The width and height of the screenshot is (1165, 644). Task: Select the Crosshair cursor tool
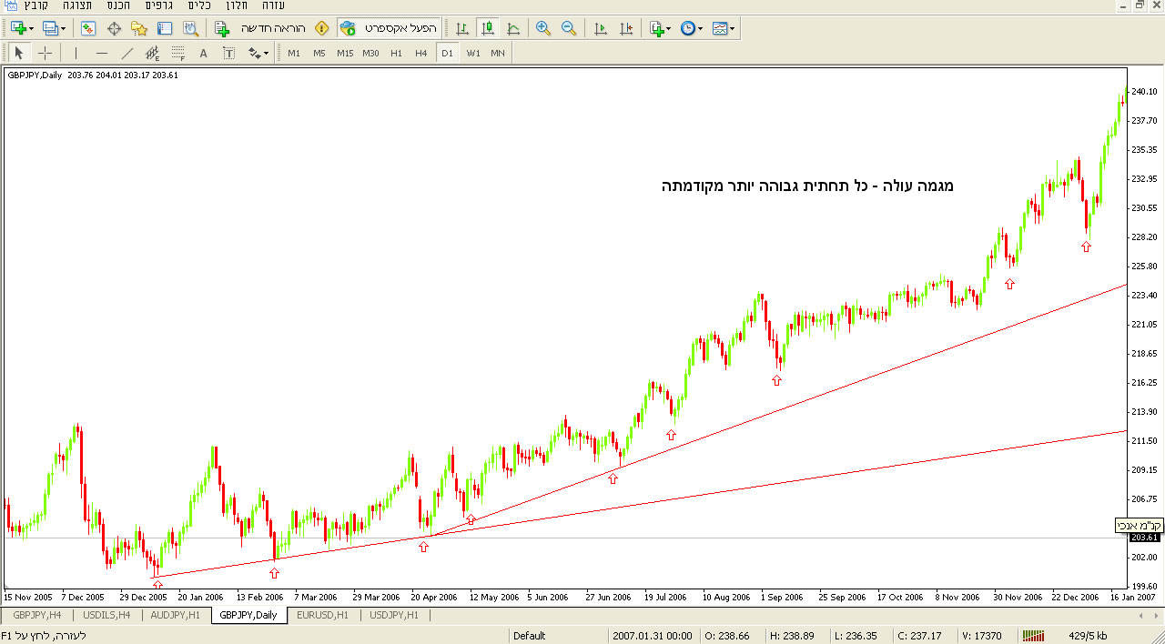[45, 53]
